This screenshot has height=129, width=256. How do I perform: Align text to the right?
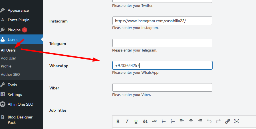tap(200, 121)
